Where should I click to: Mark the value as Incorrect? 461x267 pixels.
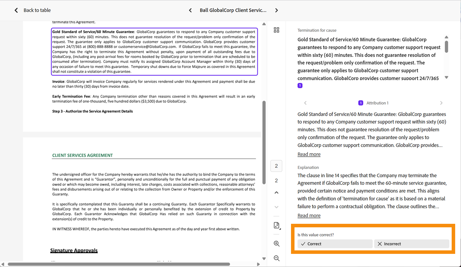point(411,244)
